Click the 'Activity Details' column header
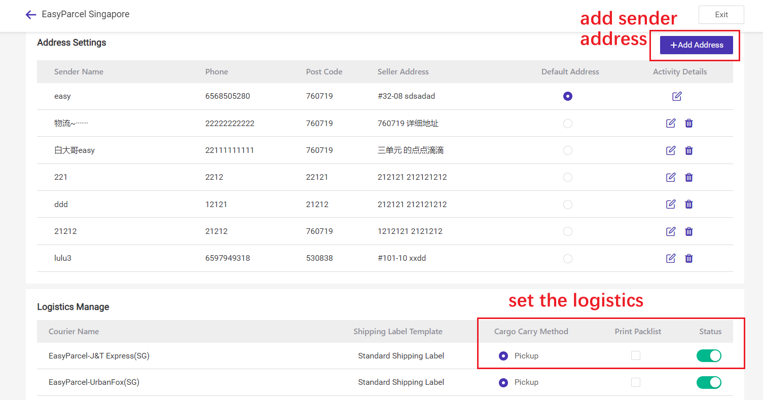The height and width of the screenshot is (400, 763). pyautogui.click(x=680, y=72)
